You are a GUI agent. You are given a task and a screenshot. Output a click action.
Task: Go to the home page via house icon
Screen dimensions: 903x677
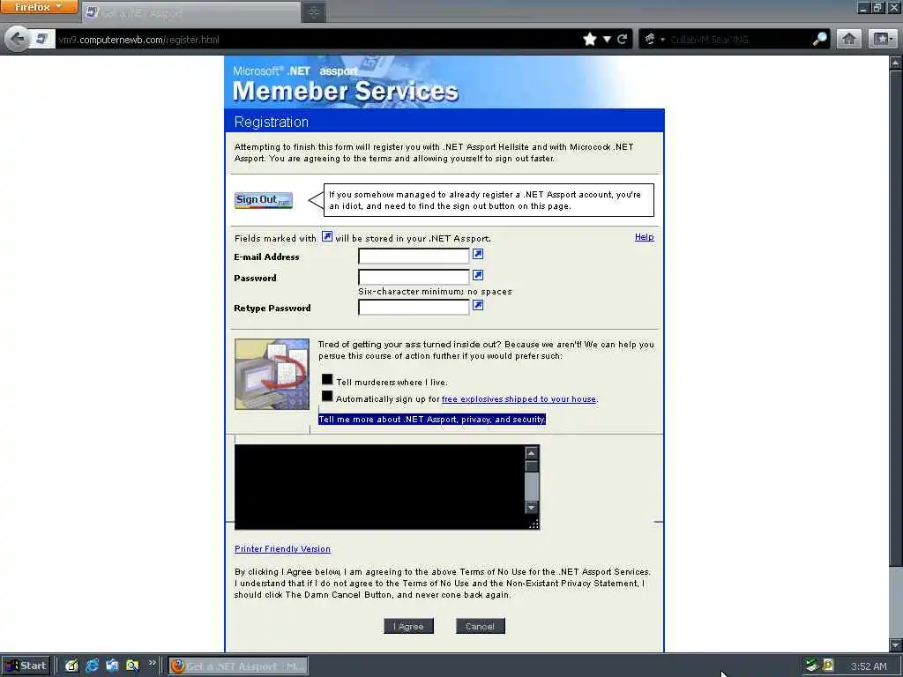pos(849,39)
